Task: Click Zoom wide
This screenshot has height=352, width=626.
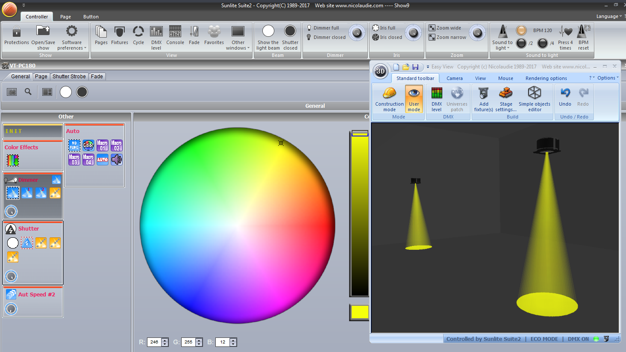Action: [445, 28]
